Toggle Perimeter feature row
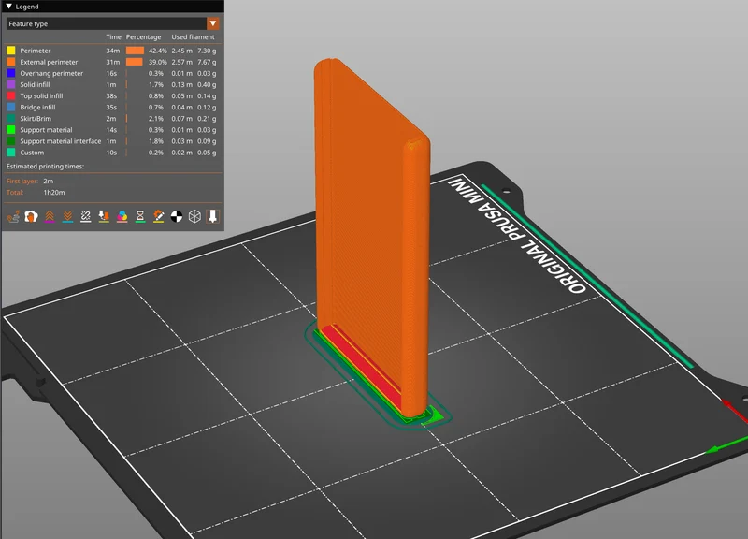 (x=111, y=51)
